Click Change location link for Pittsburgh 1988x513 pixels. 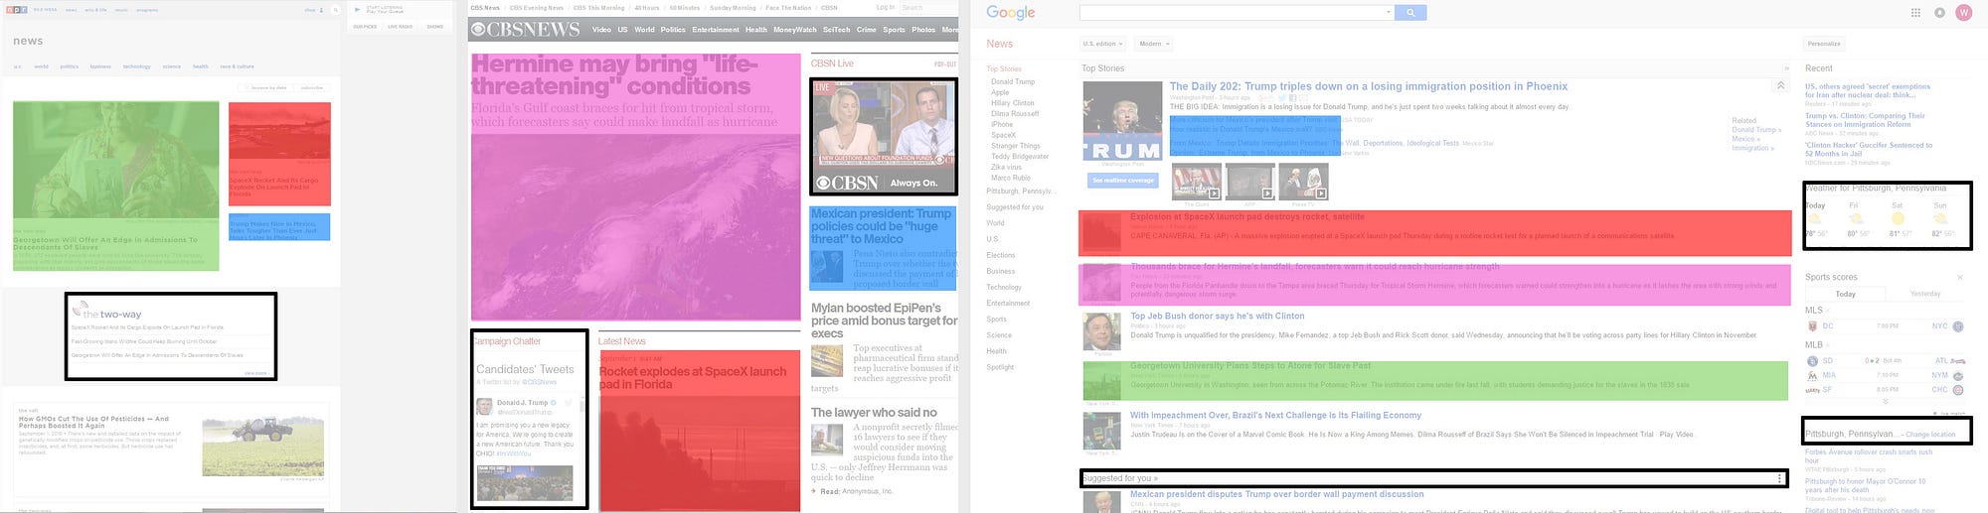click(1930, 435)
